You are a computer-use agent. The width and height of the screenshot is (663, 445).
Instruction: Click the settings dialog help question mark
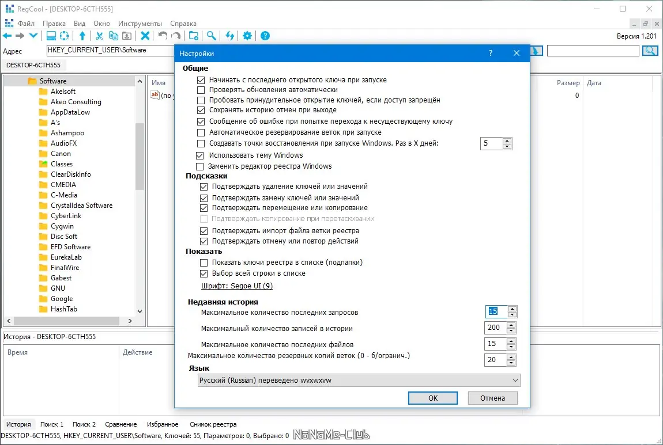[491, 53]
